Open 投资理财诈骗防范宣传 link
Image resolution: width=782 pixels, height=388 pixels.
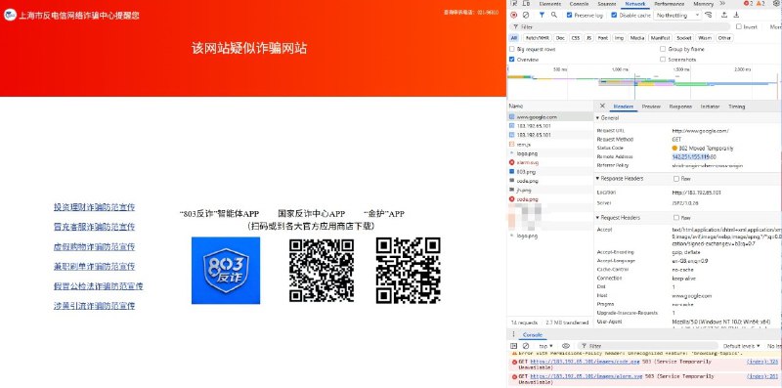tap(94, 207)
